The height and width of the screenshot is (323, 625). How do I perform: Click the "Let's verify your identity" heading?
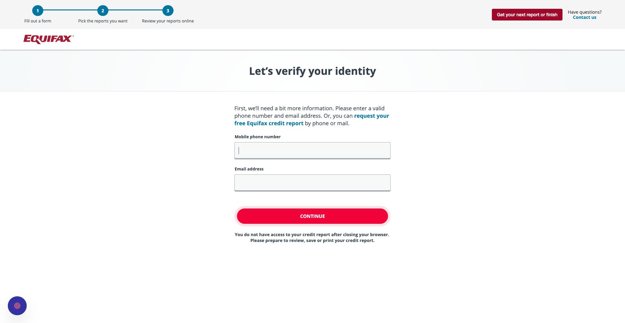coord(312,71)
